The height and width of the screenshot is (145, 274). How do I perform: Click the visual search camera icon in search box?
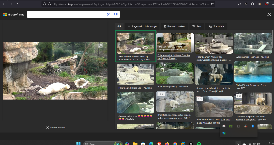click(109, 14)
